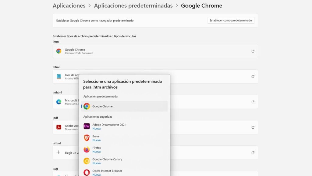Open the .html row external link arrow
This screenshot has width=312, height=176.
point(253,76)
